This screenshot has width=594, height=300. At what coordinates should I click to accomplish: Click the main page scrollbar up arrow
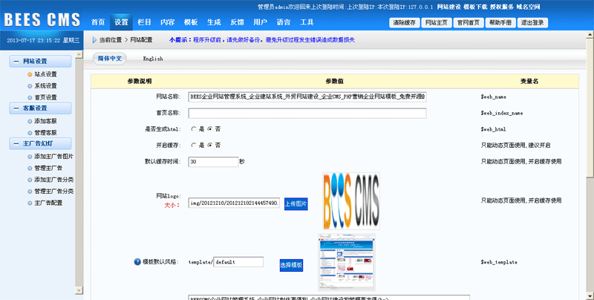click(x=590, y=34)
